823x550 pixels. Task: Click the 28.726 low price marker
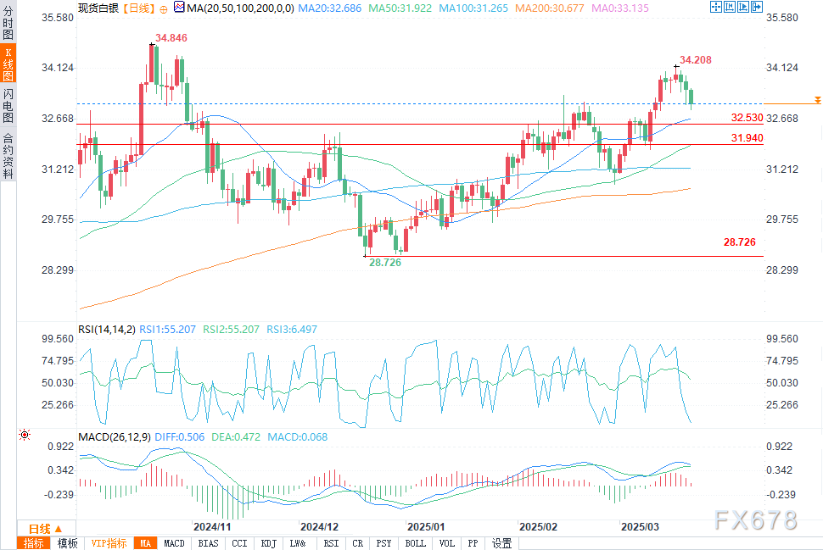click(384, 263)
